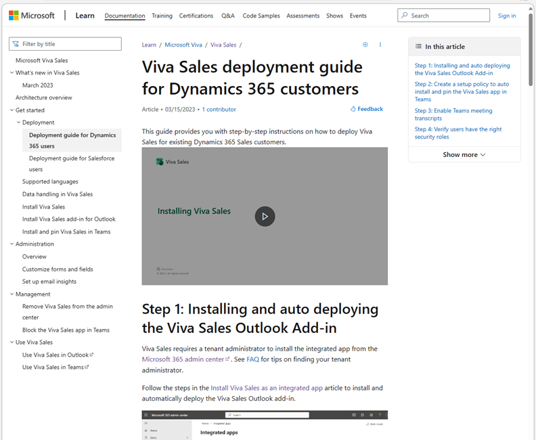Jump to Step 4 Verify security roles link
This screenshot has width=536, height=440.
(x=458, y=133)
